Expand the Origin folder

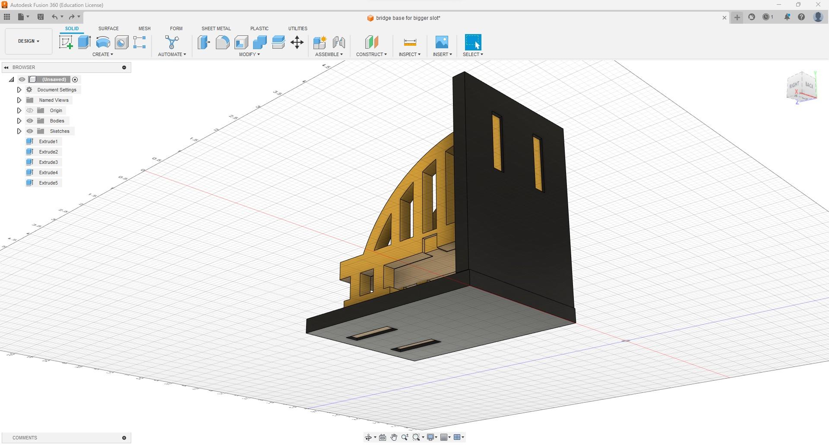[19, 110]
